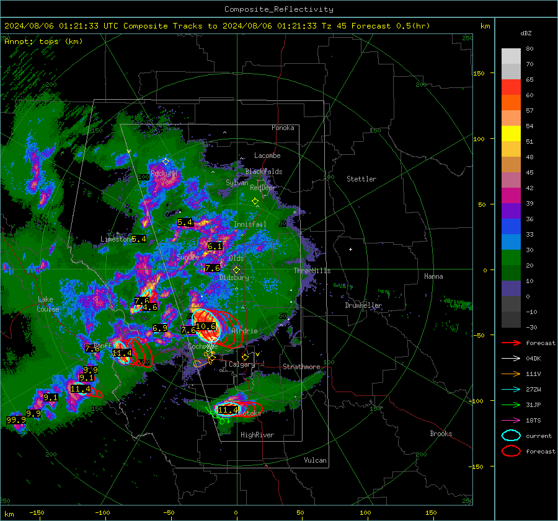Click the Blackfalds label
558x521 pixels.
pyautogui.click(x=263, y=172)
